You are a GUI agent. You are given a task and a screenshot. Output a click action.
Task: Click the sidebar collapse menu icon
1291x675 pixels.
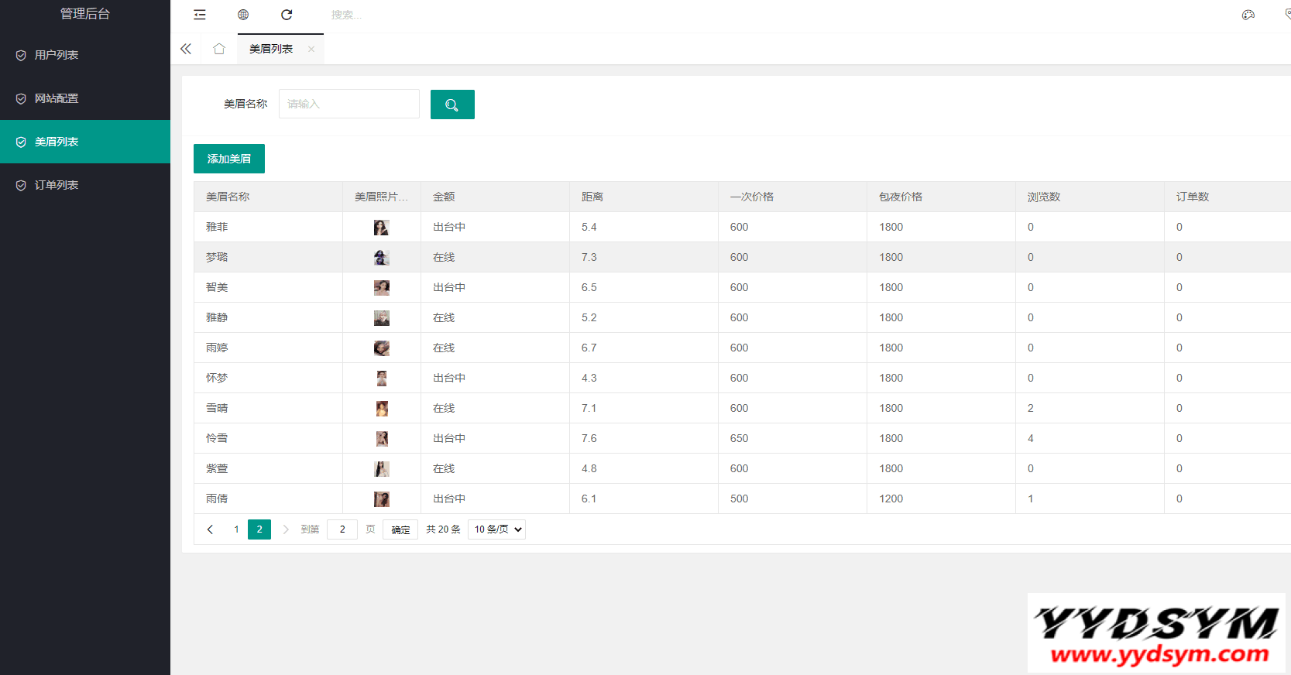pyautogui.click(x=200, y=15)
